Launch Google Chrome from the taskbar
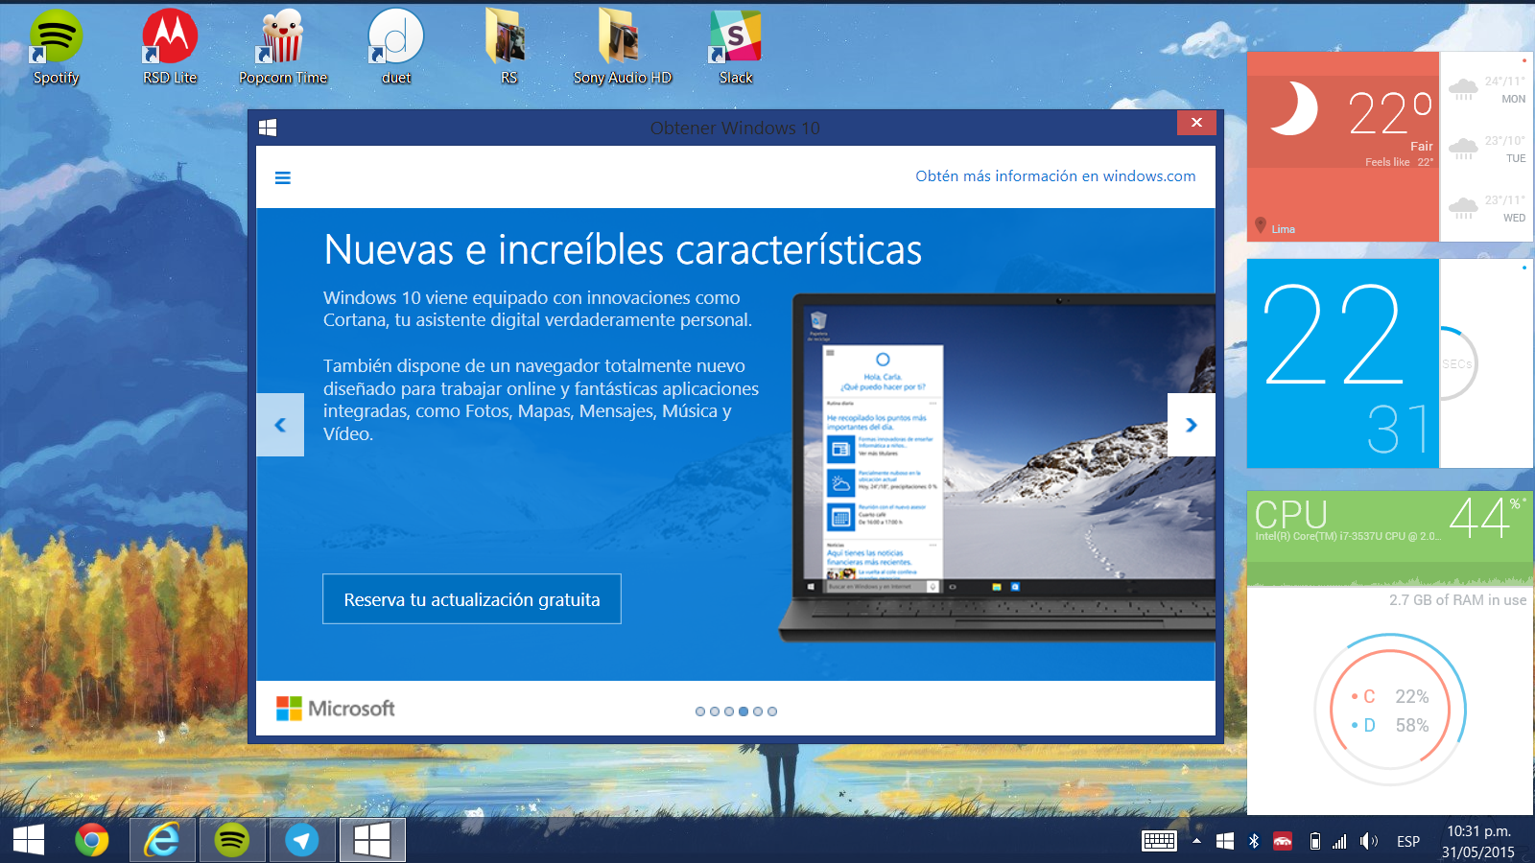 (x=92, y=840)
